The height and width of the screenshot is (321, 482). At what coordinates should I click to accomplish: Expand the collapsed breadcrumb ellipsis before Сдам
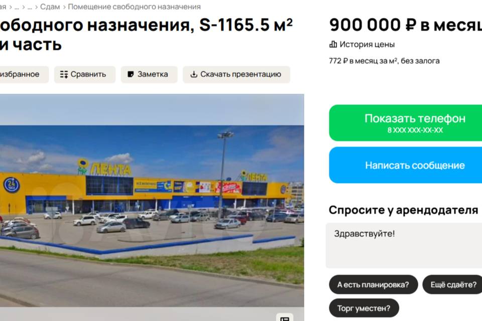(30, 7)
